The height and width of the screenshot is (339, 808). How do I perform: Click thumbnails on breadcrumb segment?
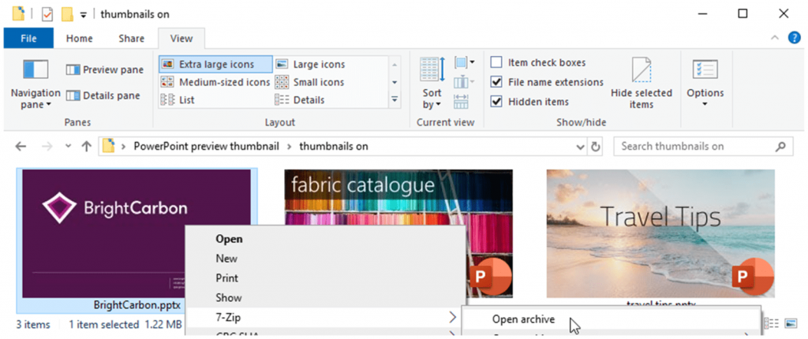coord(334,147)
